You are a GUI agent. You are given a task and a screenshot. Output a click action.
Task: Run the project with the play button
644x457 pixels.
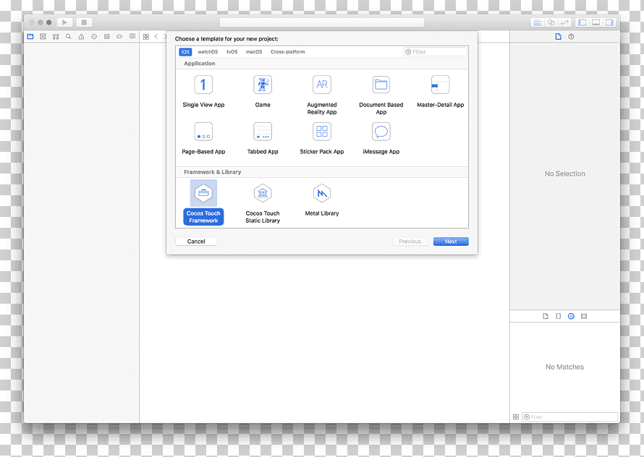tap(64, 22)
